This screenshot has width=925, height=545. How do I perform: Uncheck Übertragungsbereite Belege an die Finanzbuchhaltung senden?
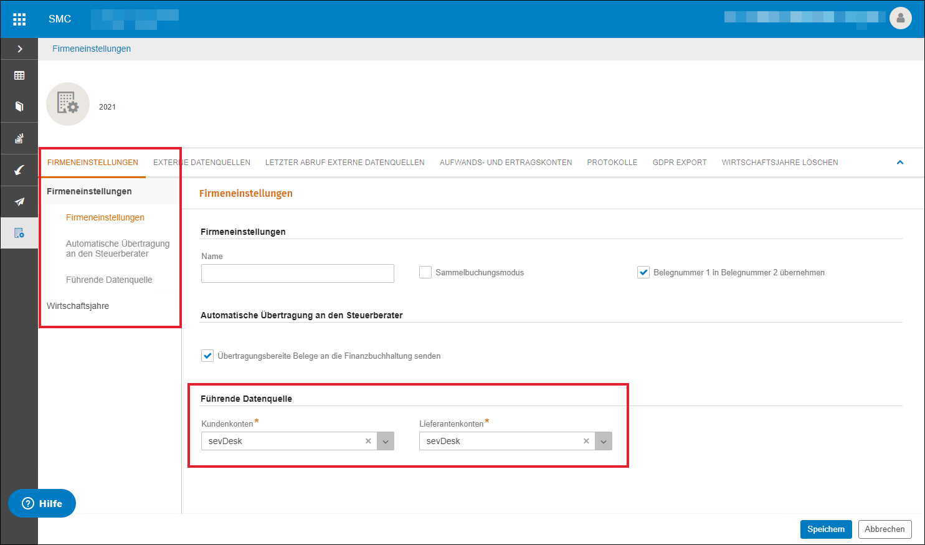(207, 356)
